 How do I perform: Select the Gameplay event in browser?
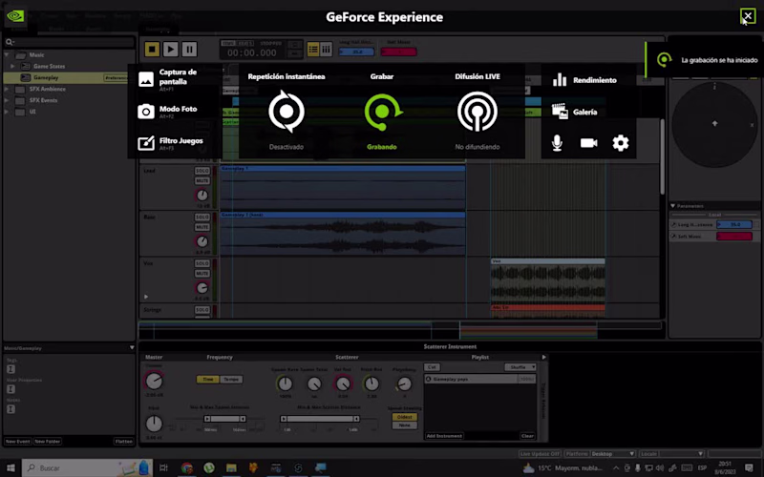tap(46, 77)
